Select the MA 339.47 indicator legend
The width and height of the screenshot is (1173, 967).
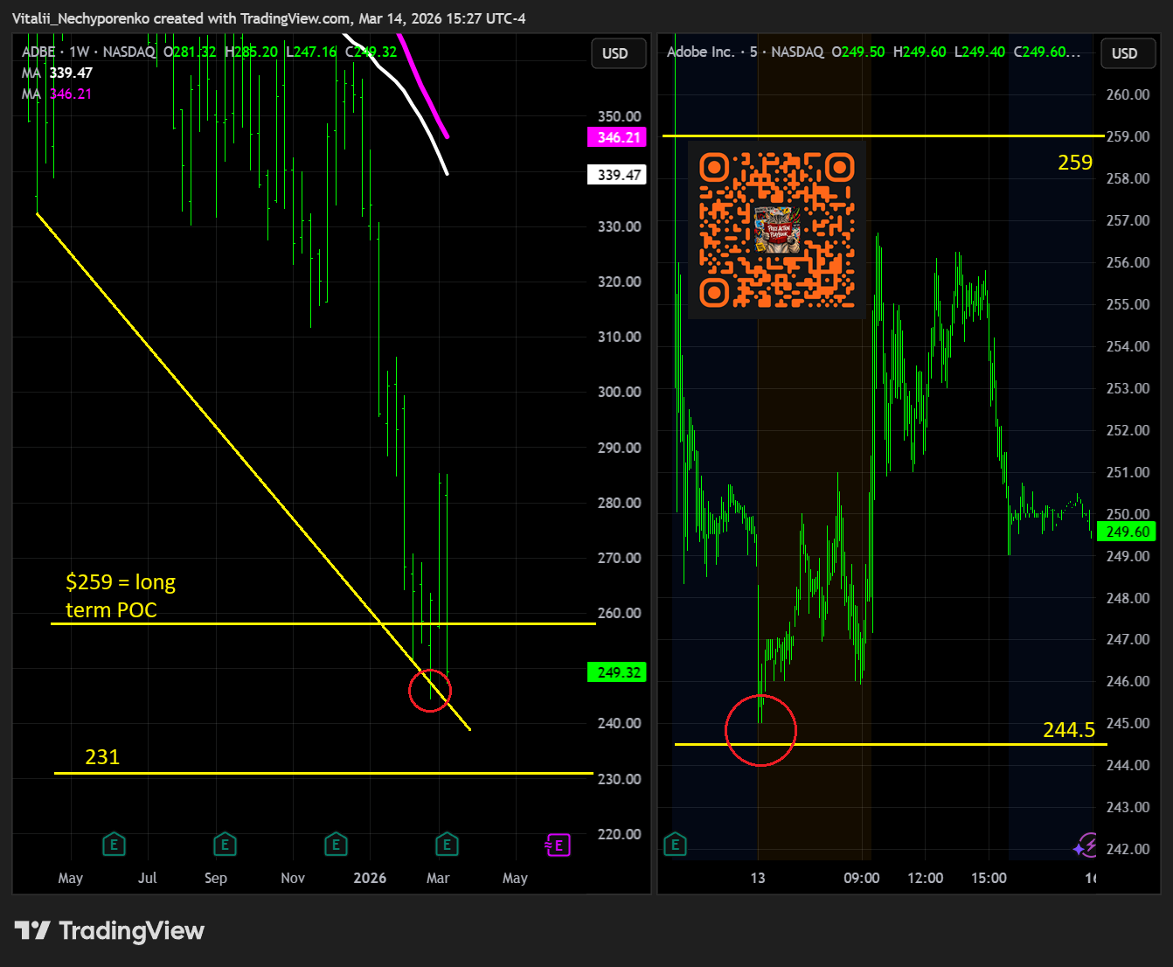coord(57,73)
